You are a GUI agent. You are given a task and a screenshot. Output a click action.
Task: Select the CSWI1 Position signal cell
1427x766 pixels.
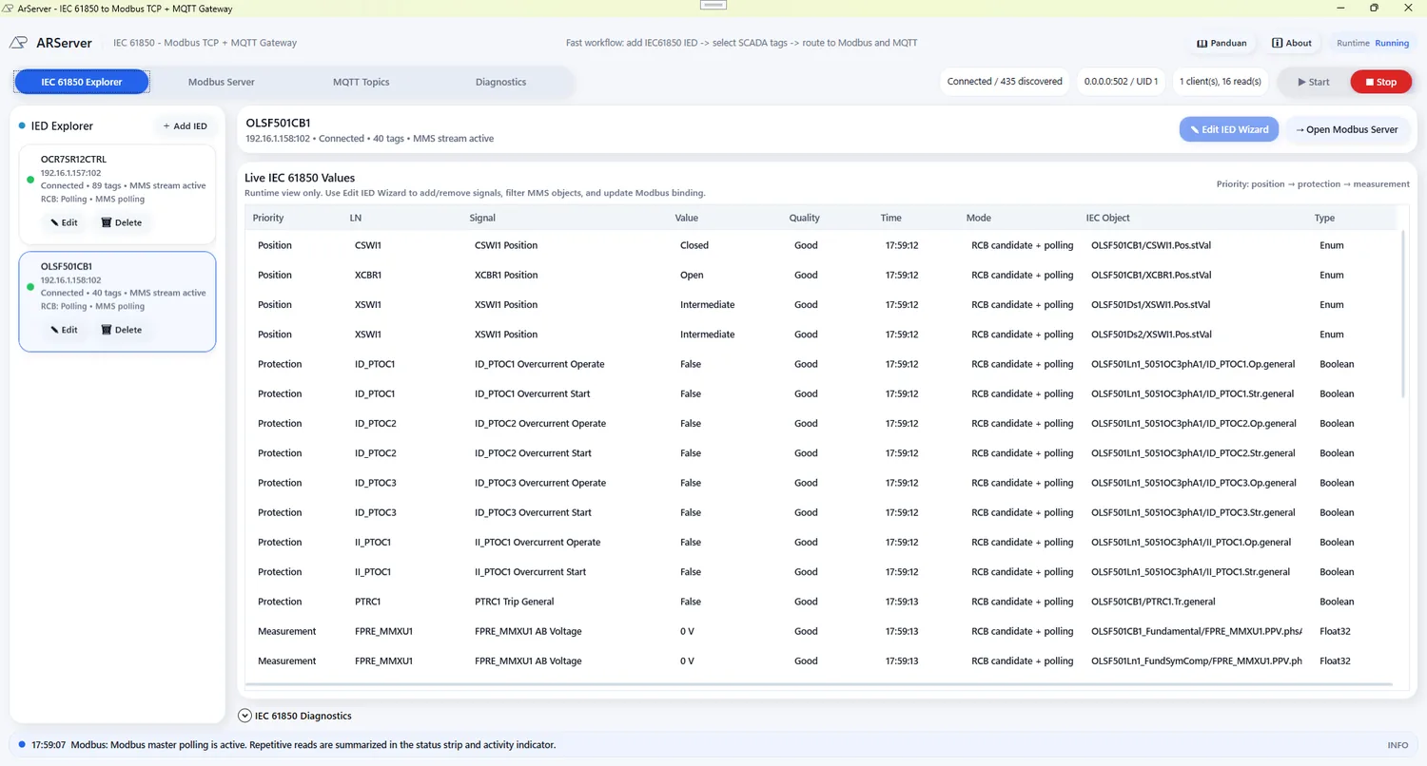point(506,245)
